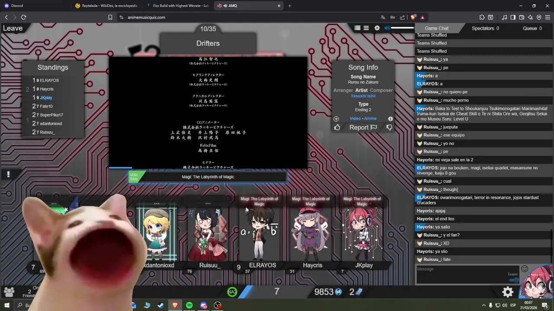Open the Anime link in Song Info
Image resolution: width=554 pixels, height=311 pixels.
tap(370, 118)
